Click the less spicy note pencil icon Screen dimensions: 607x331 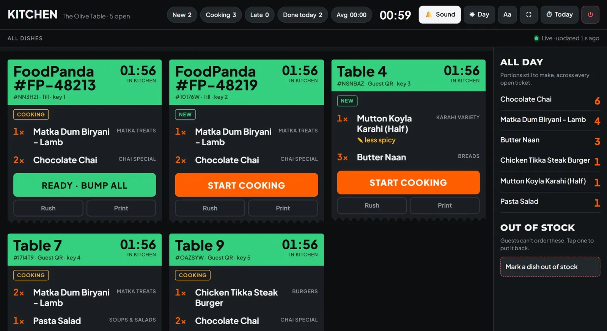[x=360, y=140]
